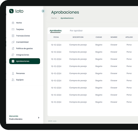Select the Integraciones icon
The height and width of the screenshot is (133, 138).
pyautogui.click(x=13, y=55)
